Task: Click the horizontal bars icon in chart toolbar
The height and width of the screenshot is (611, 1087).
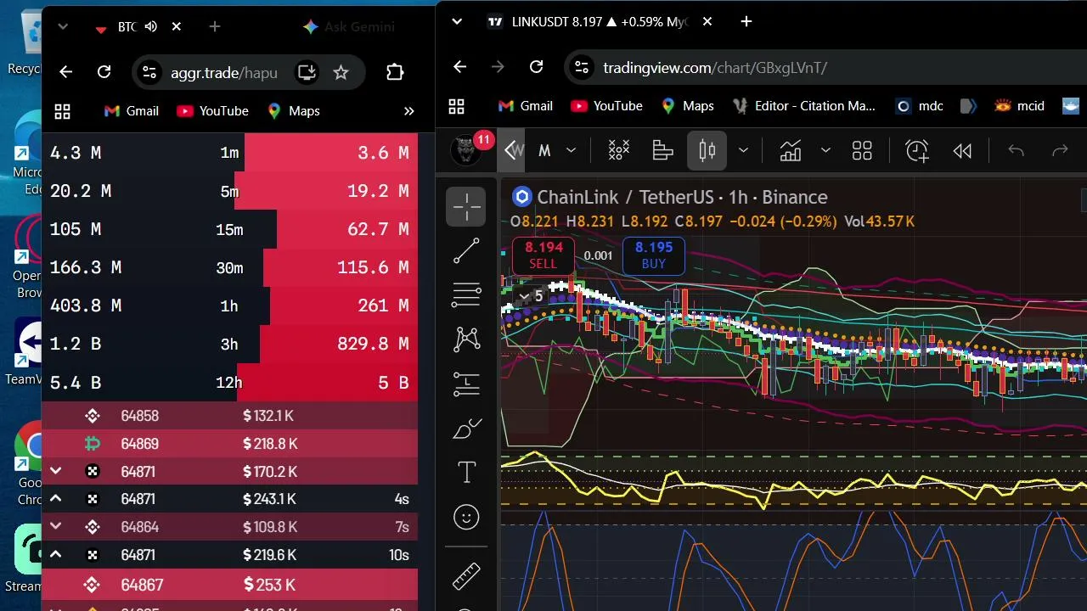Action: coord(663,151)
